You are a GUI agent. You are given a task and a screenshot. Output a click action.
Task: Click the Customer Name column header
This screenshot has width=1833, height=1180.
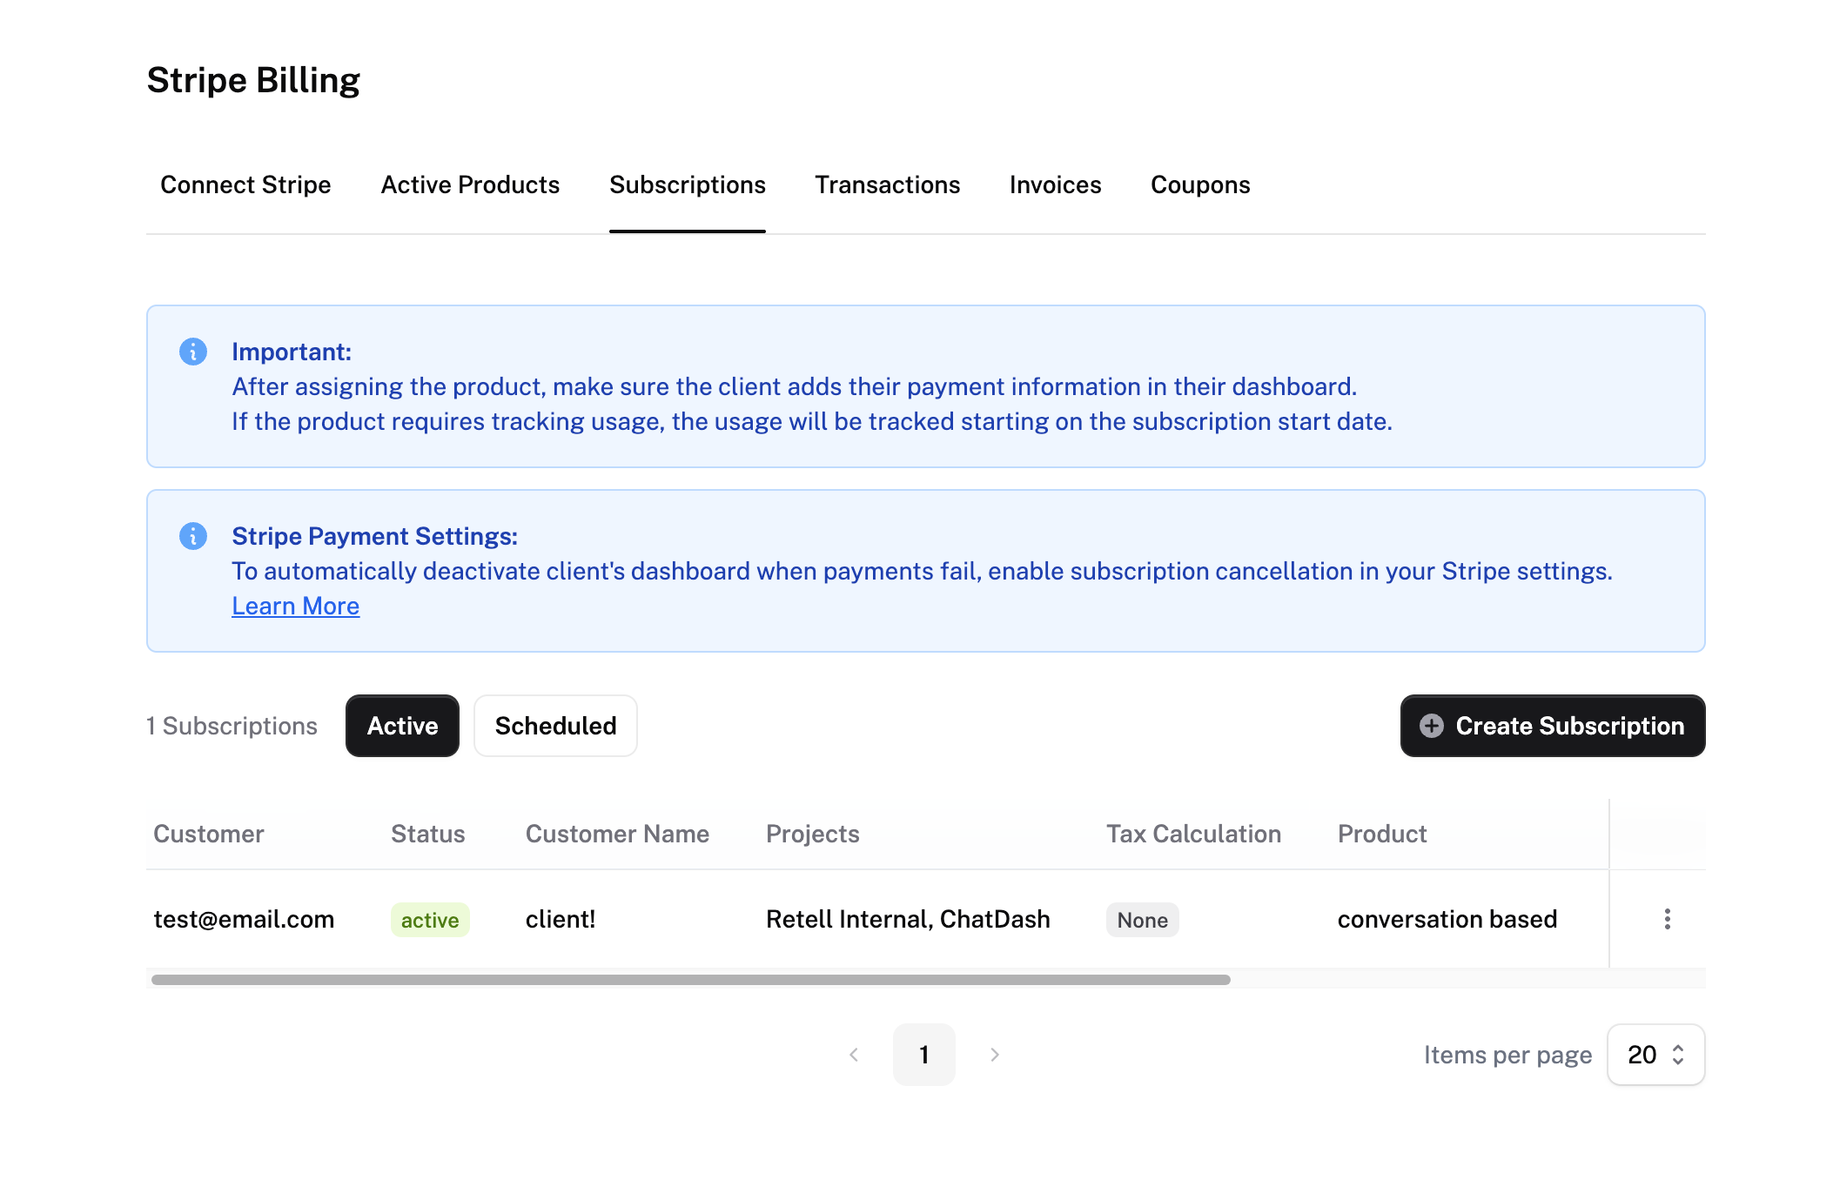[617, 834]
